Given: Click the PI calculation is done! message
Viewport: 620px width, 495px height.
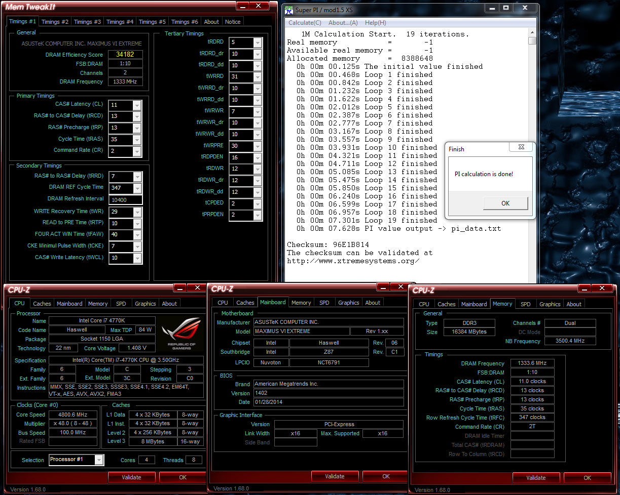Looking at the screenshot, I should [x=484, y=174].
